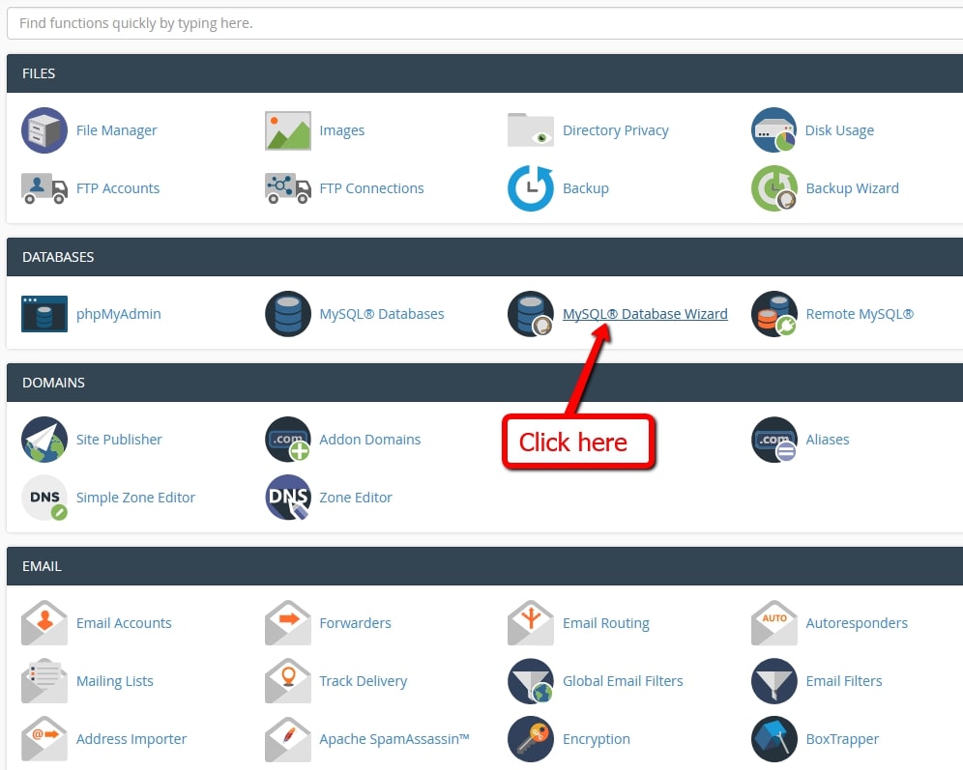Screen dimensions: 963x770
Task: Click the Images icon
Action: [285, 129]
